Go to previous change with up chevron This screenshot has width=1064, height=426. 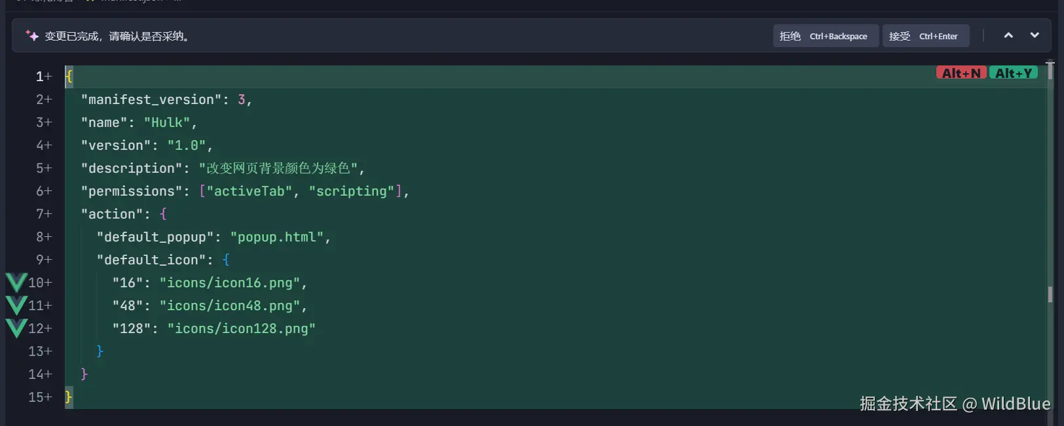1008,35
